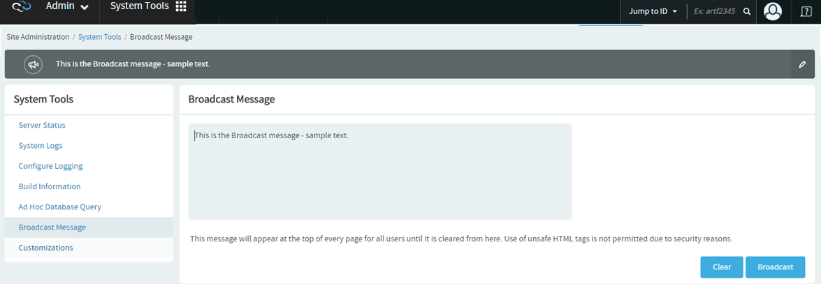Go to Configure Logging
821x284 pixels.
click(x=50, y=166)
